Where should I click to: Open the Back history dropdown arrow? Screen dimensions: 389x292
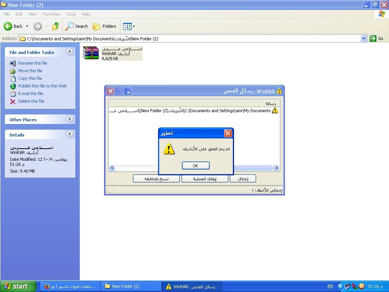pyautogui.click(x=27, y=26)
